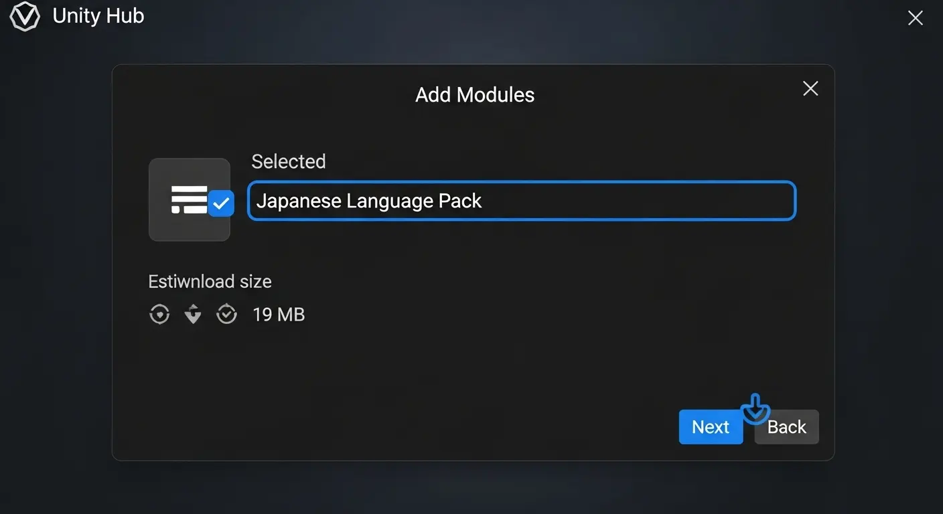Click the 19 MB download size indicator
The width and height of the screenshot is (943, 514).
pyautogui.click(x=279, y=314)
